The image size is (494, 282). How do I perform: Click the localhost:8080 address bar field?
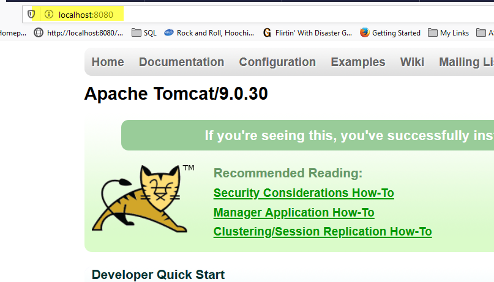(x=258, y=15)
